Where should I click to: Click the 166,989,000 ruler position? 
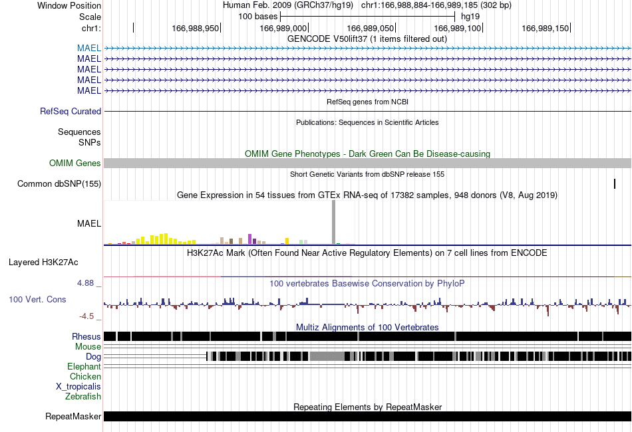coord(283,28)
